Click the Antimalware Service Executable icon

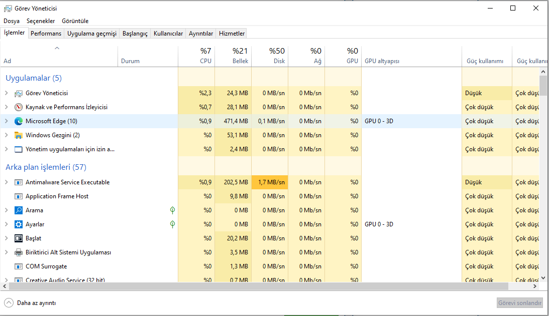[x=19, y=182]
